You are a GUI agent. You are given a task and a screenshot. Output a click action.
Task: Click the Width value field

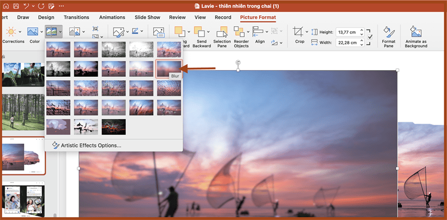(x=347, y=43)
